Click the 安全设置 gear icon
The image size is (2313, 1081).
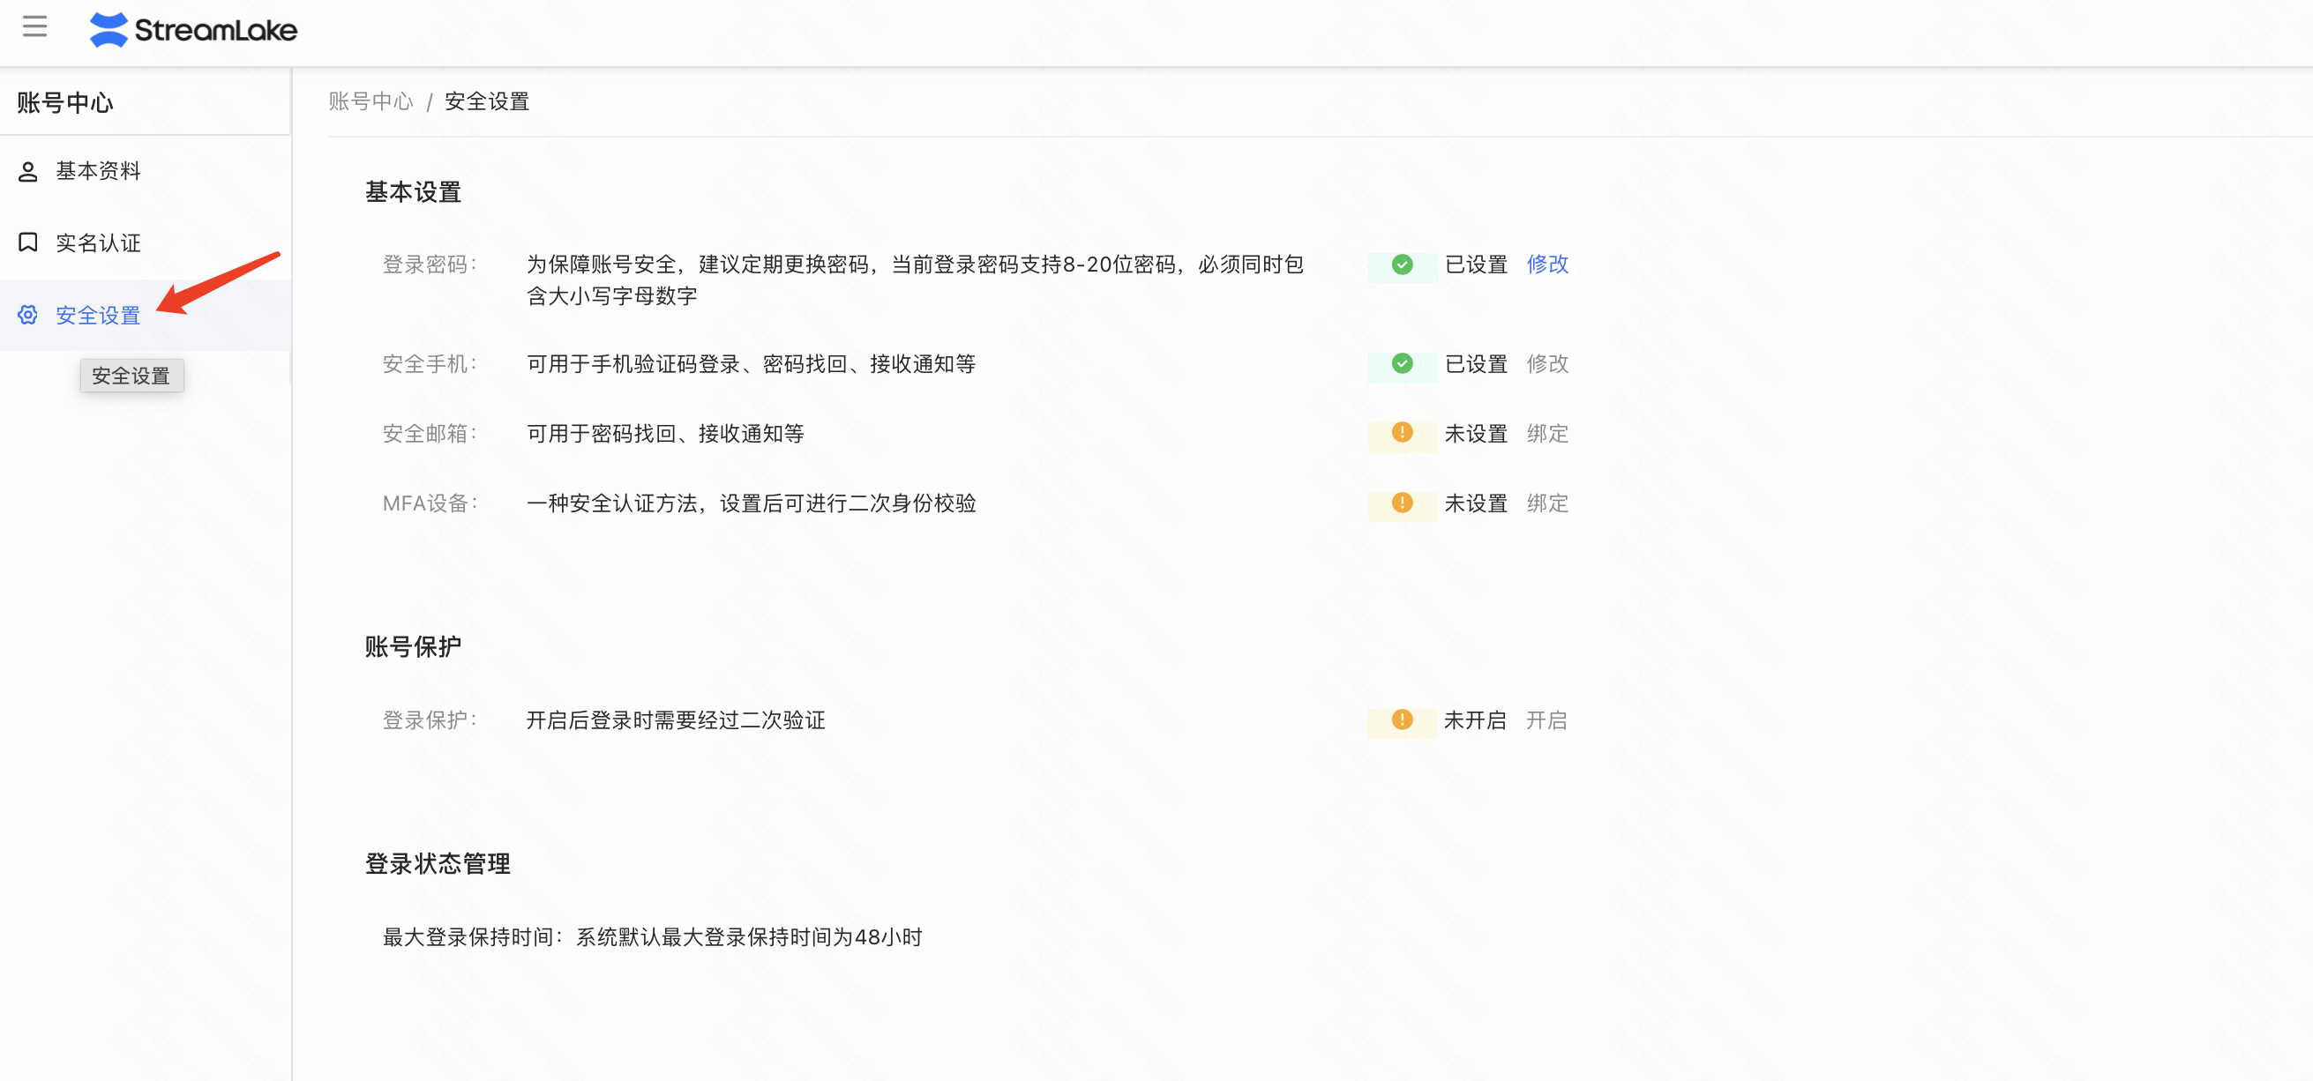(x=28, y=315)
